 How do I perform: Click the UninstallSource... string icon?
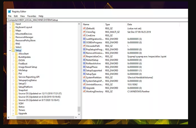point(84,84)
